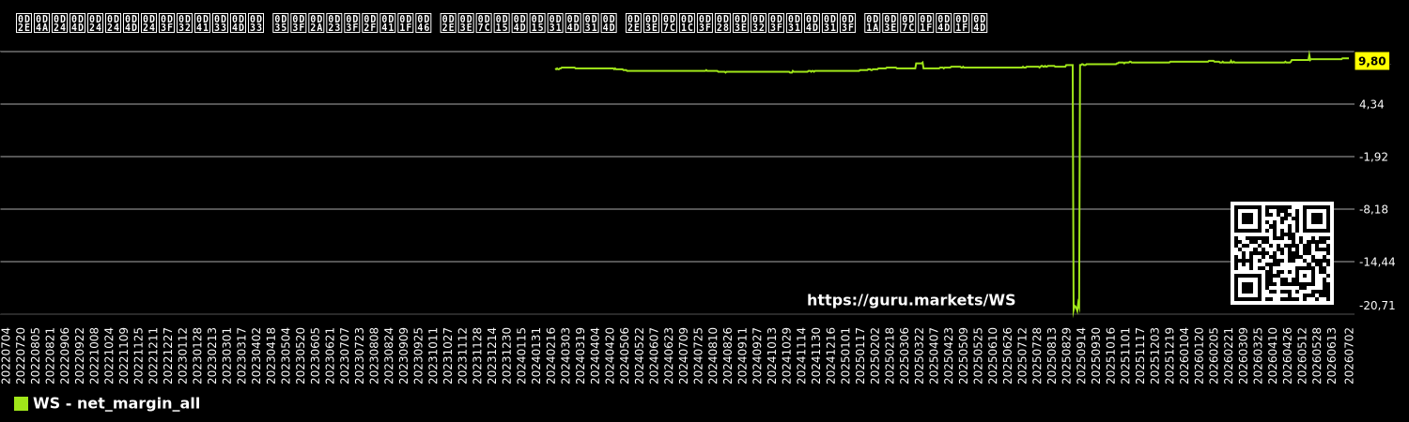The image size is (1409, 422).
Task: Click the chart title text at top
Action: click(502, 23)
